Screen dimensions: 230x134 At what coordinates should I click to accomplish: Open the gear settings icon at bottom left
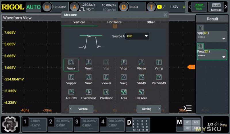(10, 125)
